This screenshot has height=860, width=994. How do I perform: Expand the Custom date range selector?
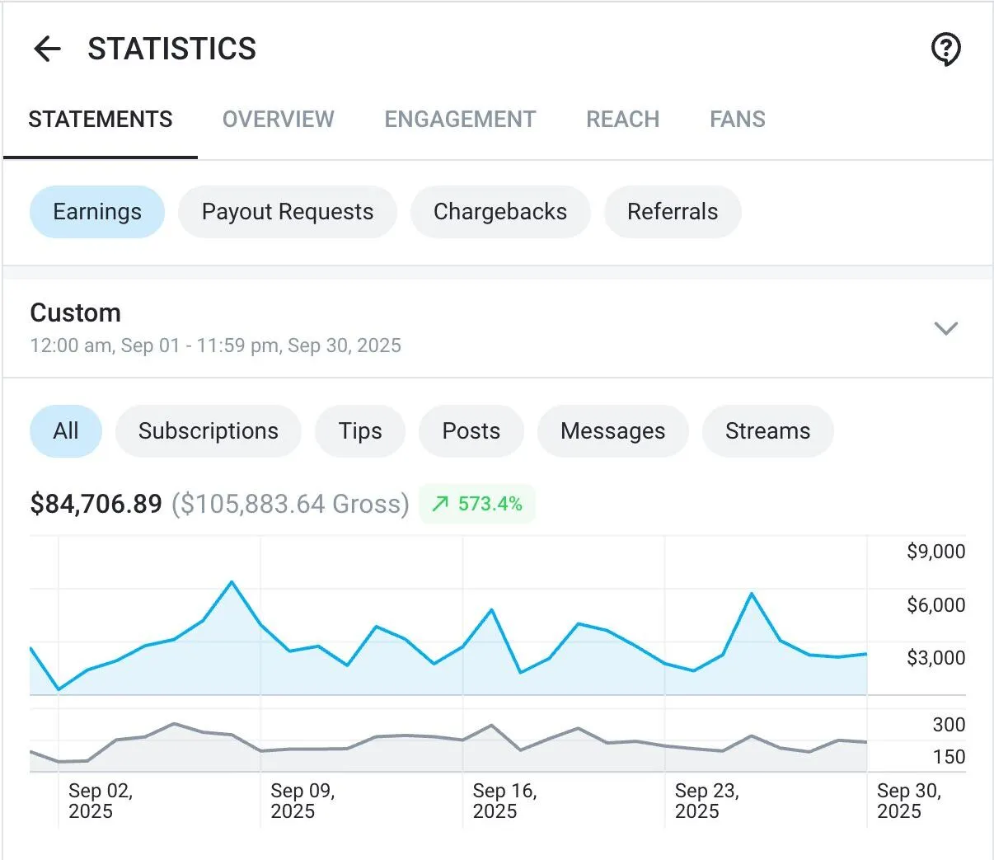pos(945,328)
